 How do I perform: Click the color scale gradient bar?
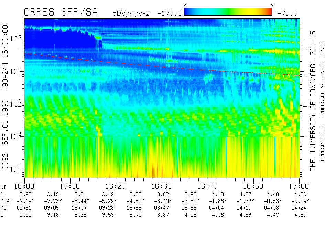pos(228,12)
